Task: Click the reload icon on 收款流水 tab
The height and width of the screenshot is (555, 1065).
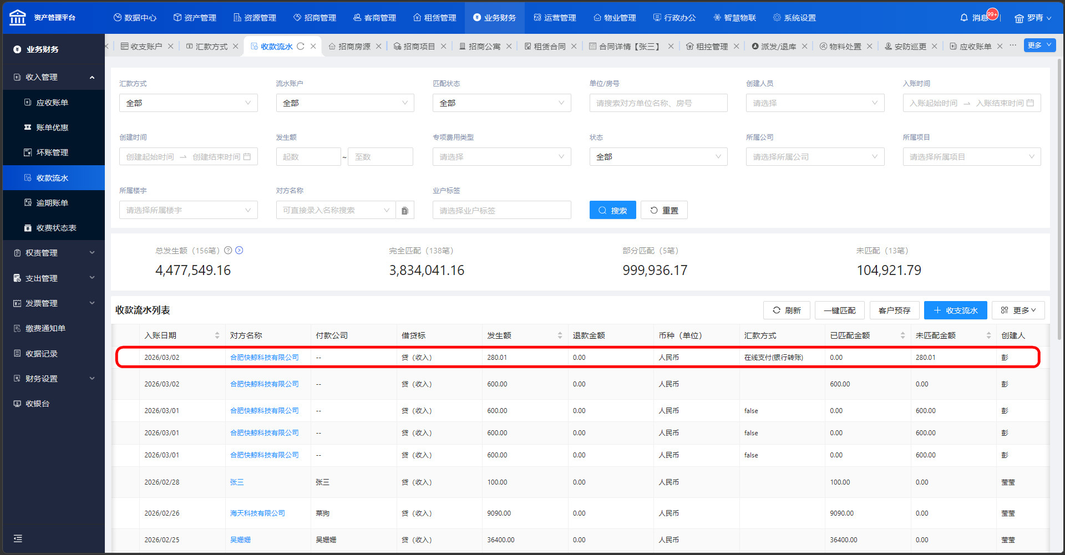Action: pos(301,47)
